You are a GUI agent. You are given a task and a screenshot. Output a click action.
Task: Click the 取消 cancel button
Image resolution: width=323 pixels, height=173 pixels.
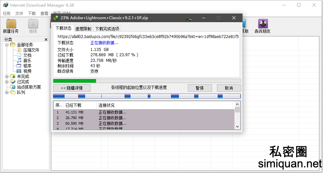pos(229,88)
